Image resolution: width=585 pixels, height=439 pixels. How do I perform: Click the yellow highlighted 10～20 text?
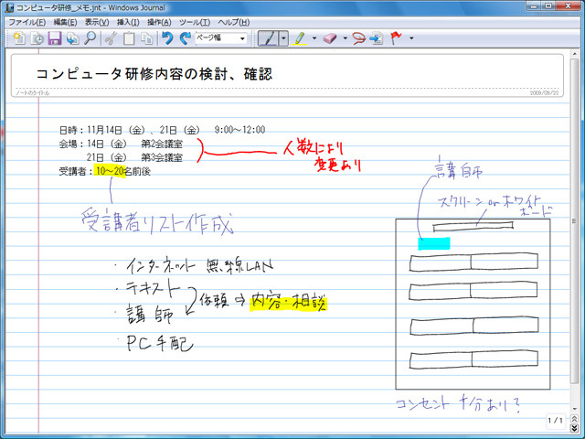tap(110, 171)
